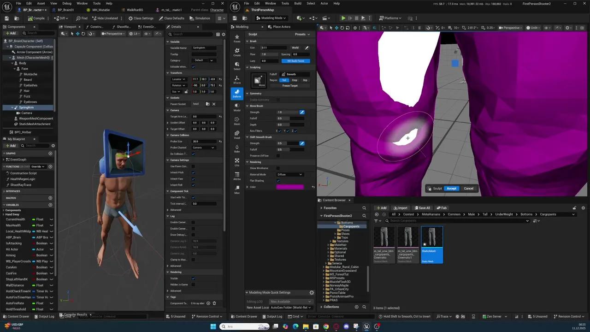Click the magenta Color swatch under Rendering
The width and height of the screenshot is (590, 332).
click(290, 187)
